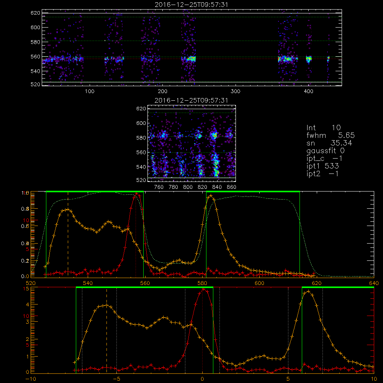Viewport: 383px width, 383px height.
Task: Click the 'ipt1 533' parameter text
Action: pyautogui.click(x=322, y=166)
